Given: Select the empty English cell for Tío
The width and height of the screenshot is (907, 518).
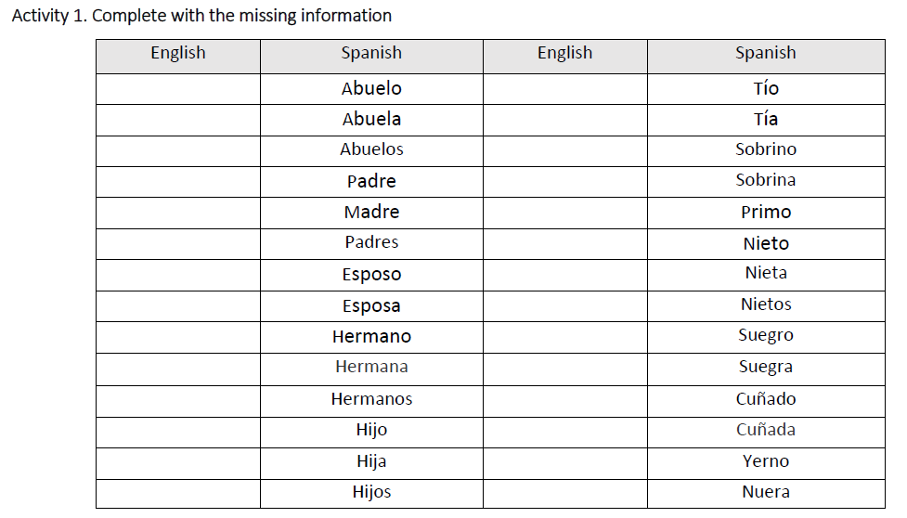Looking at the screenshot, I should pyautogui.click(x=564, y=89).
